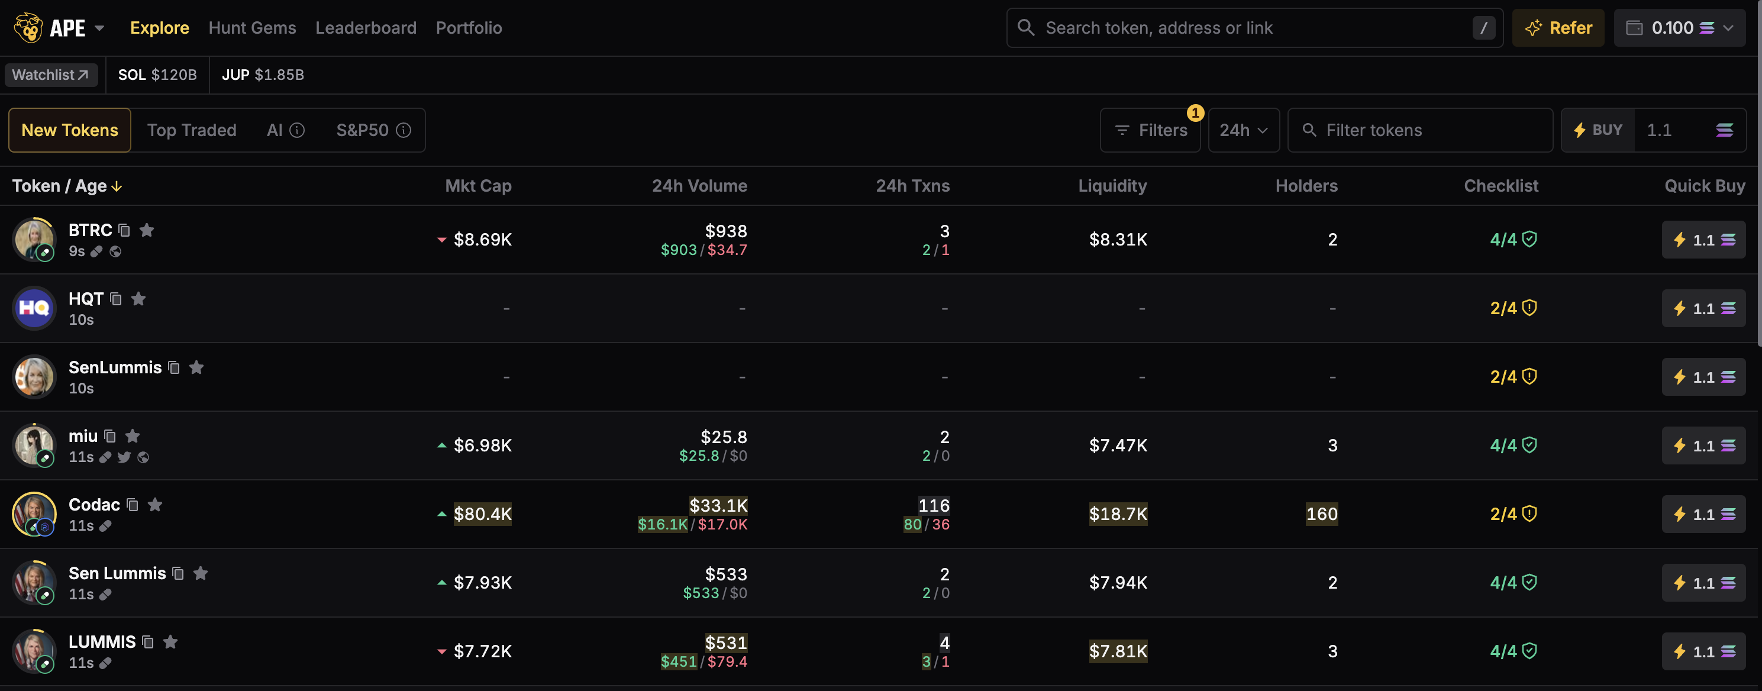This screenshot has height=691, width=1762.
Task: Sort by Mkt Cap column
Action: (478, 186)
